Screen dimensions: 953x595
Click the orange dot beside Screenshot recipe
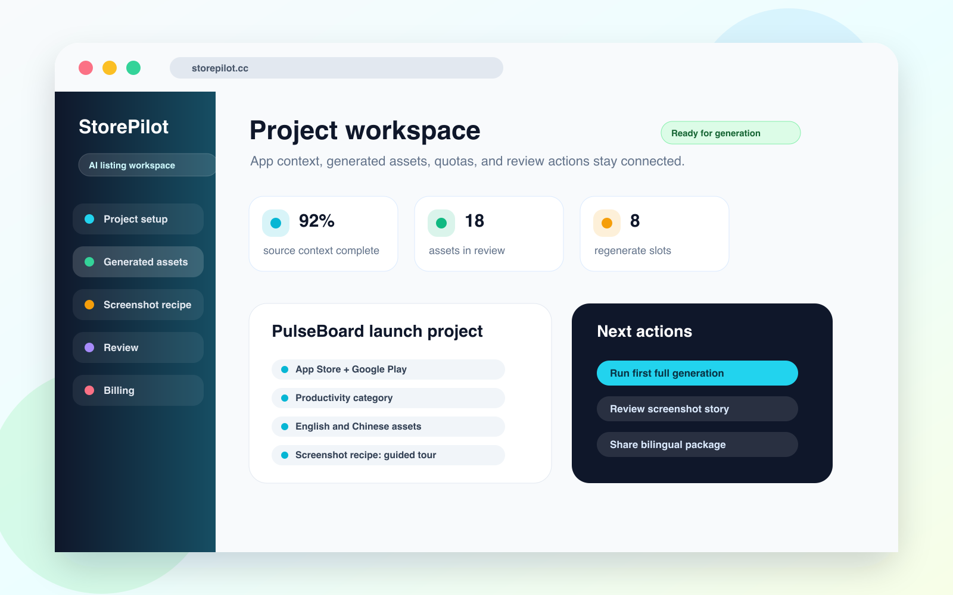(x=89, y=305)
